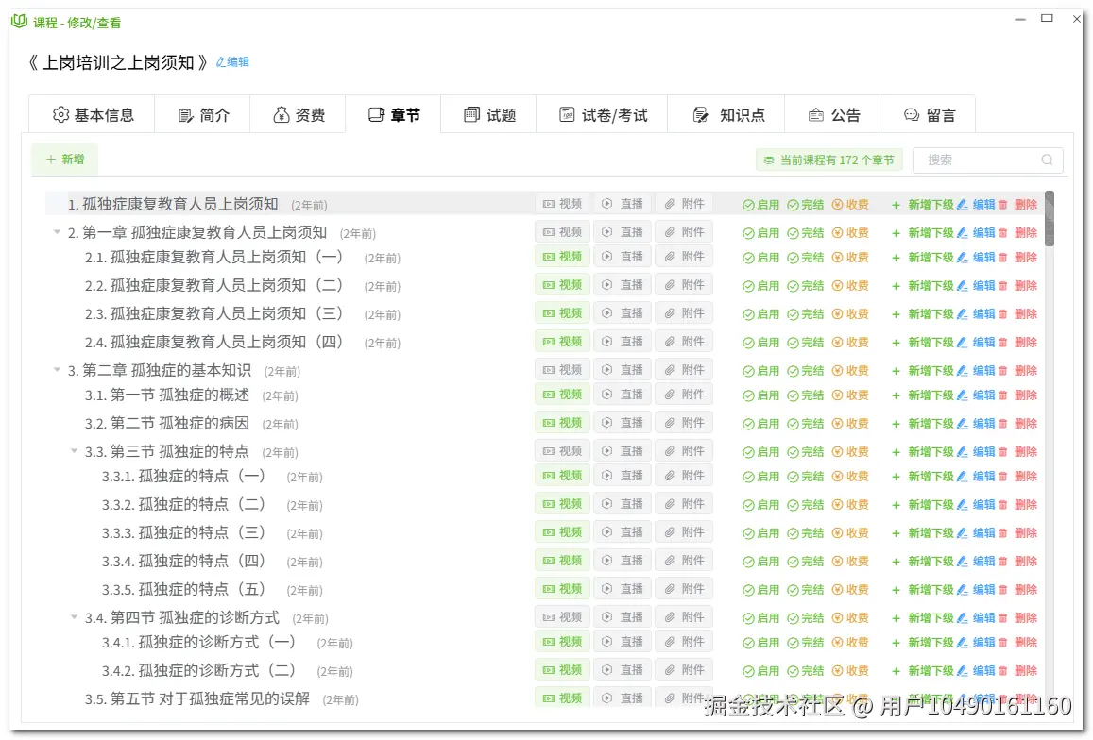切换 2.2 小节的「收费」状态
The width and height of the screenshot is (1093, 740).
pyautogui.click(x=851, y=284)
